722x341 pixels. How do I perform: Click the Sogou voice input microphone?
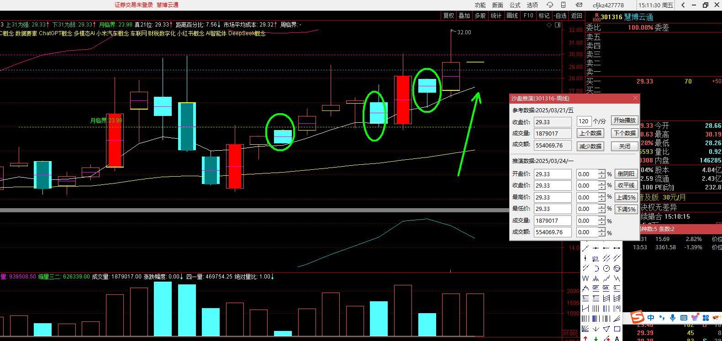[x=672, y=318]
